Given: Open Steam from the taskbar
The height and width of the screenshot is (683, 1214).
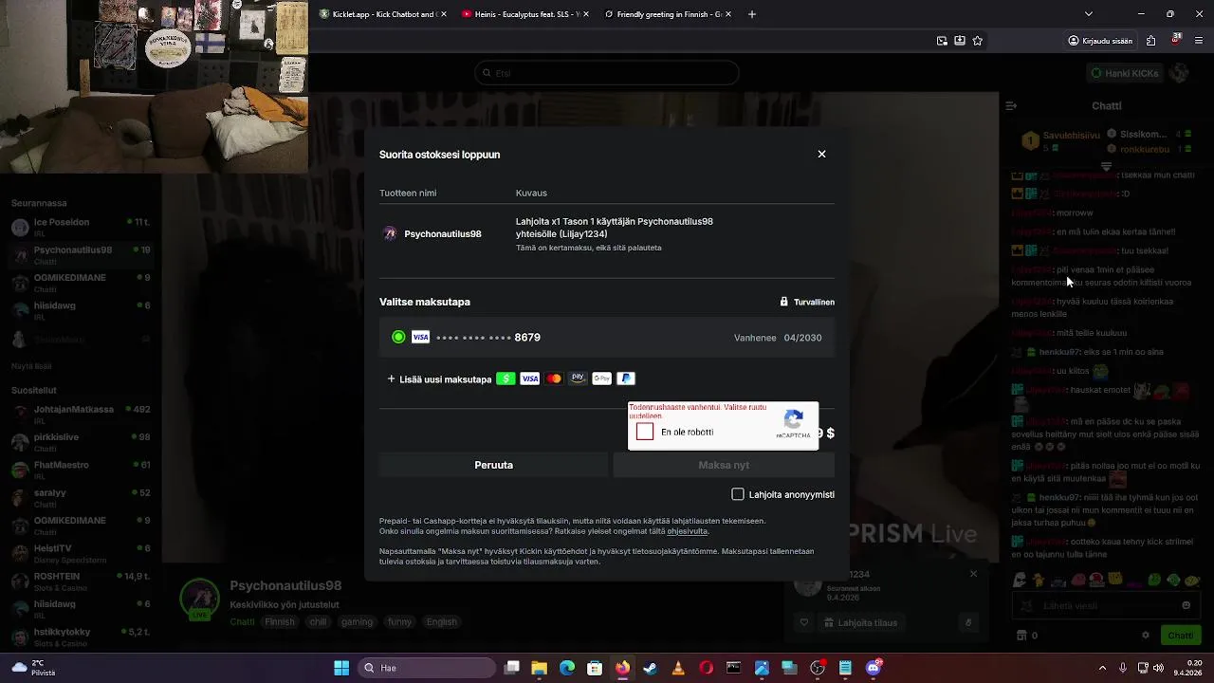Looking at the screenshot, I should pos(650,668).
